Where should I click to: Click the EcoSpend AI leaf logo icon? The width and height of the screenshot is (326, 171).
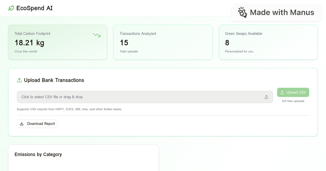11,8
